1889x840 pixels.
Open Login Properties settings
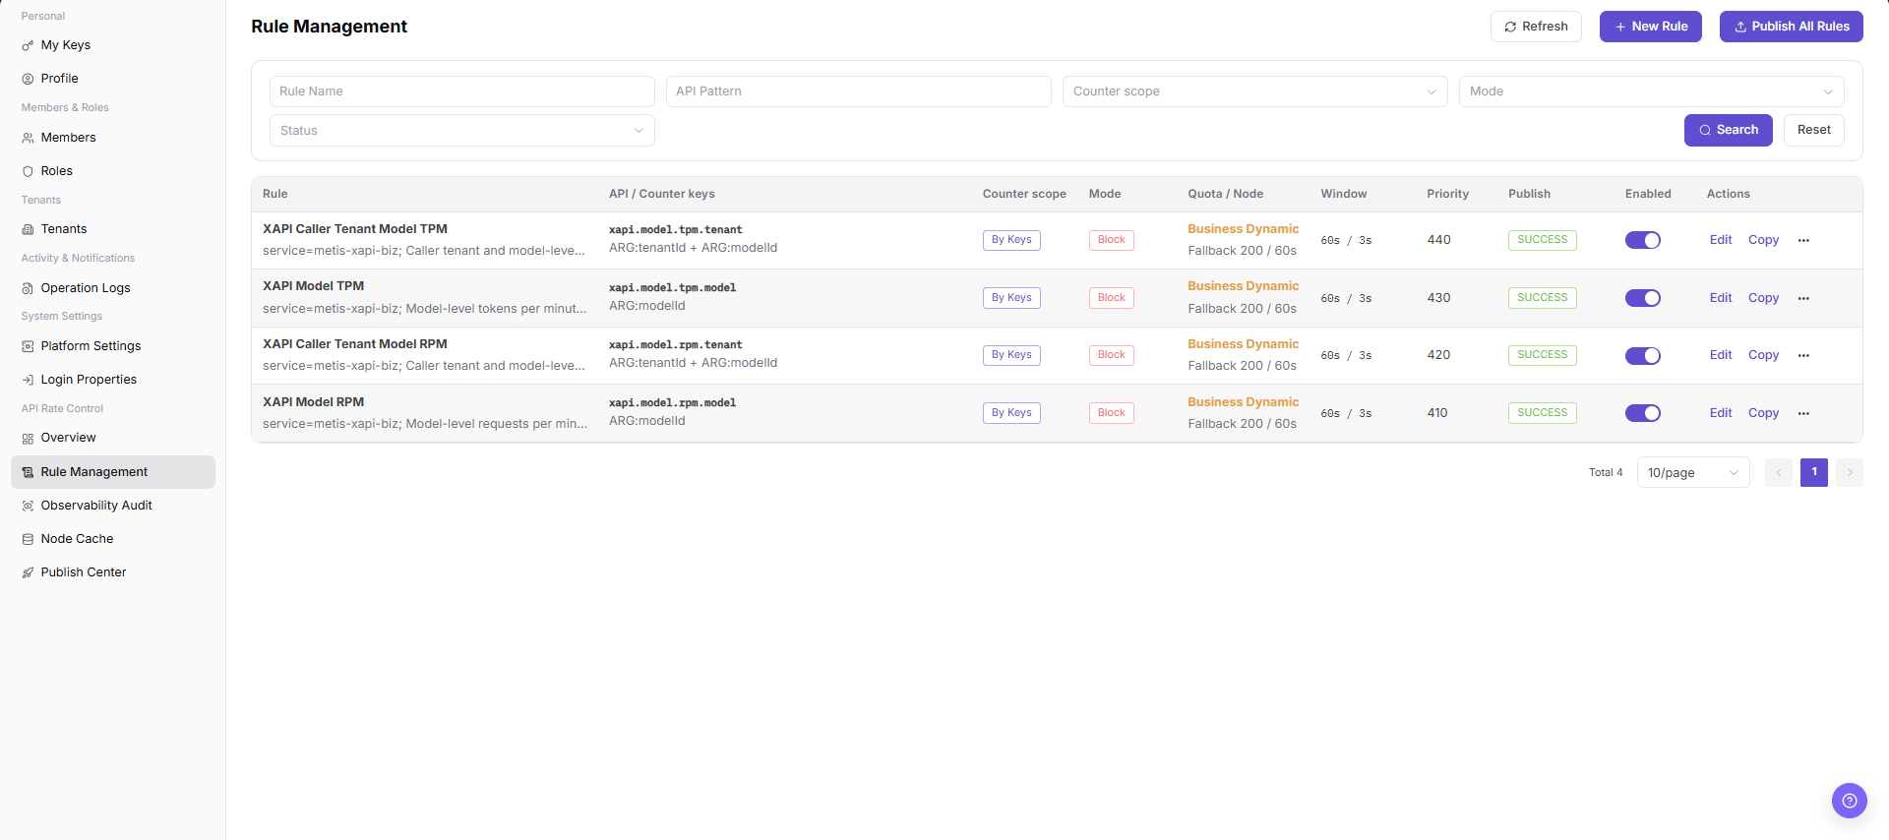(x=112, y=380)
